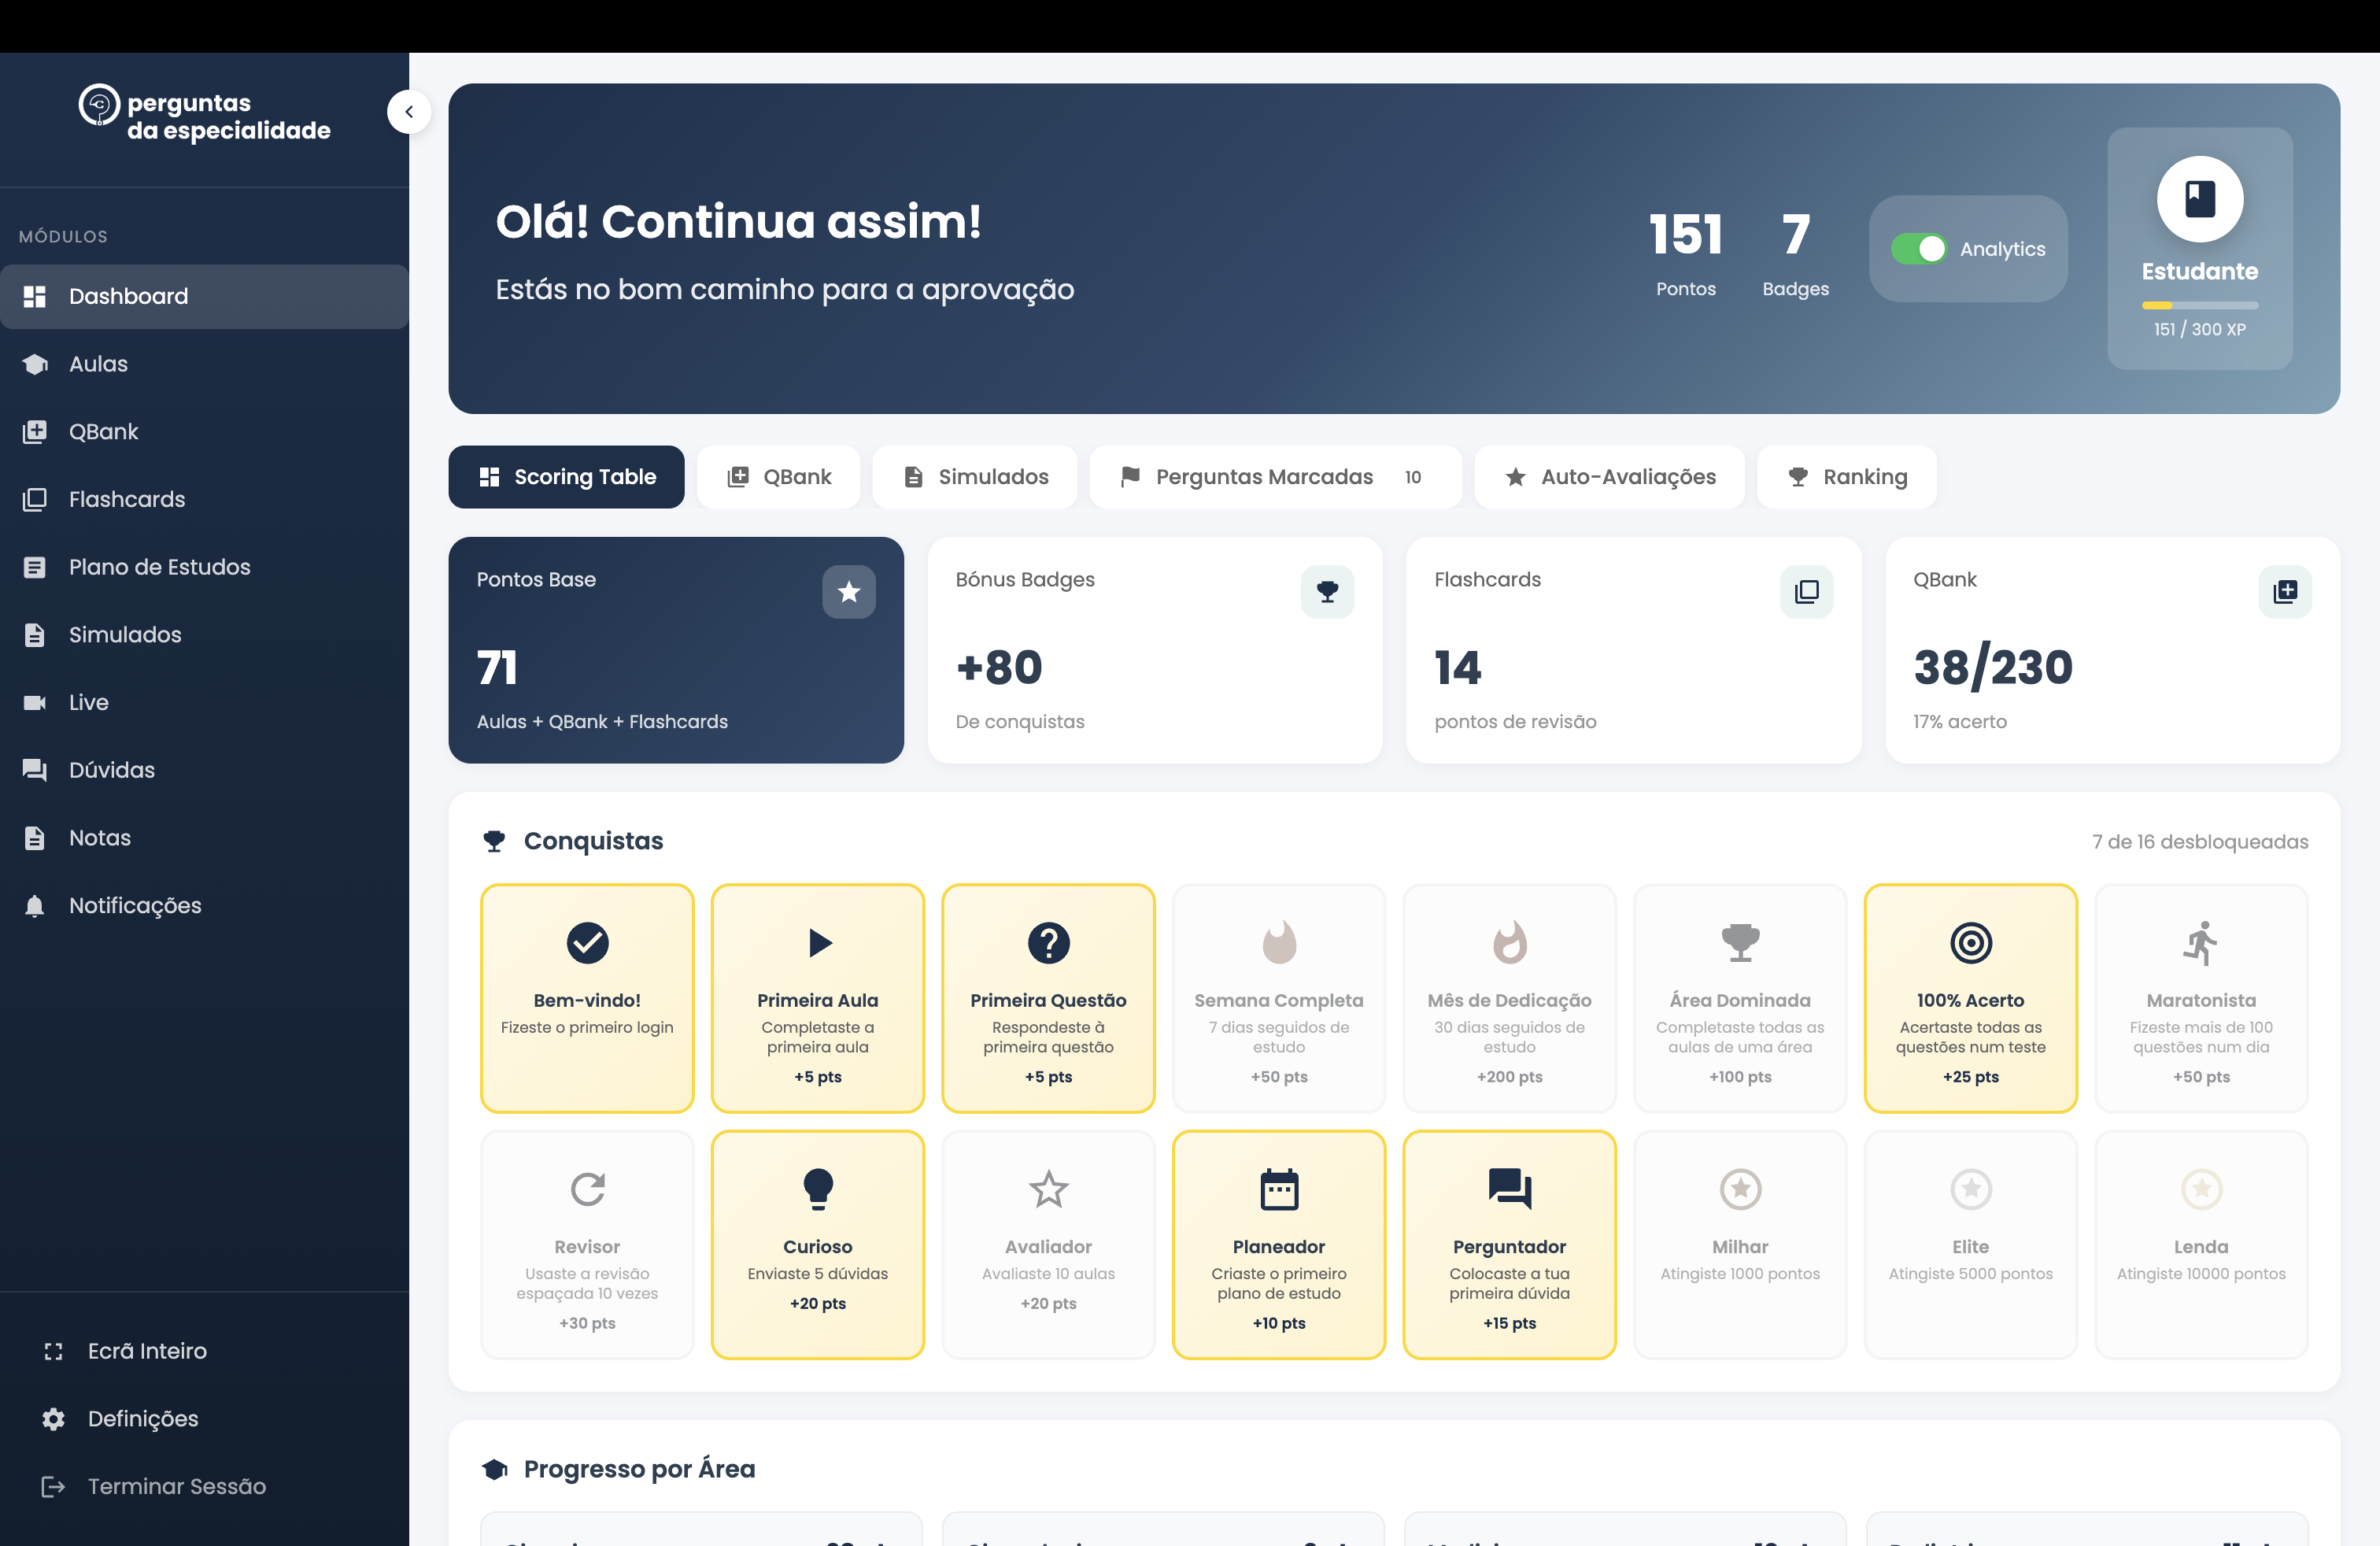Open Flashcards from the sidebar
2380x1546 pixels.
tap(126, 499)
